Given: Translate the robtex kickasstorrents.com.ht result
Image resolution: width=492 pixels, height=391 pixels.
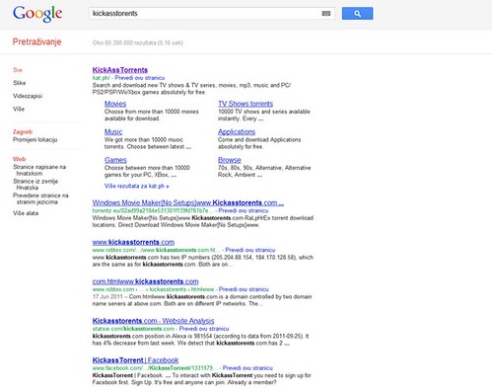Looking at the screenshot, I should tap(250, 250).
